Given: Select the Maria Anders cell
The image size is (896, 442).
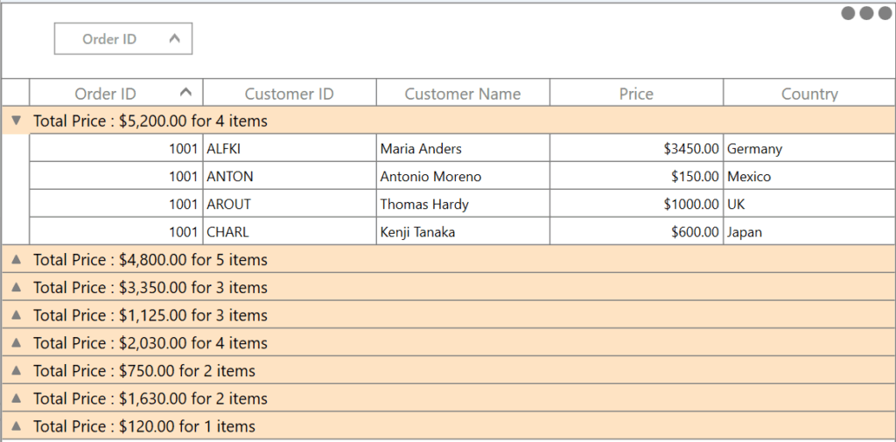Looking at the screenshot, I should [x=421, y=149].
